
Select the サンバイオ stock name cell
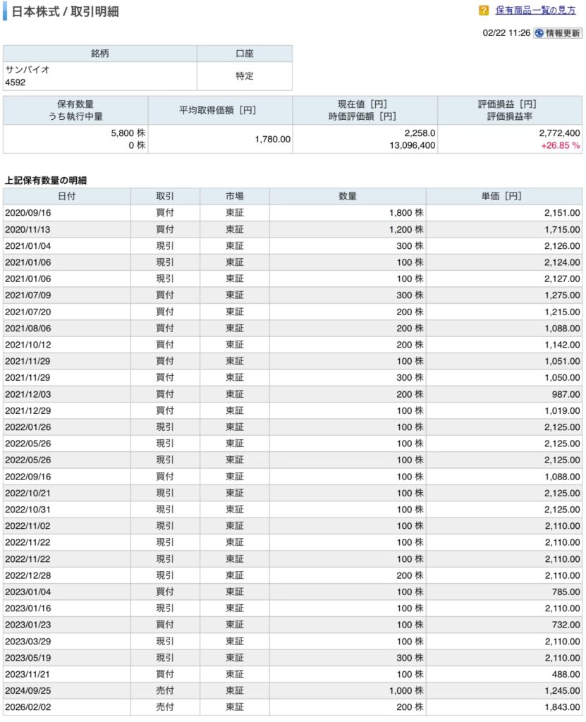pyautogui.click(x=28, y=71)
